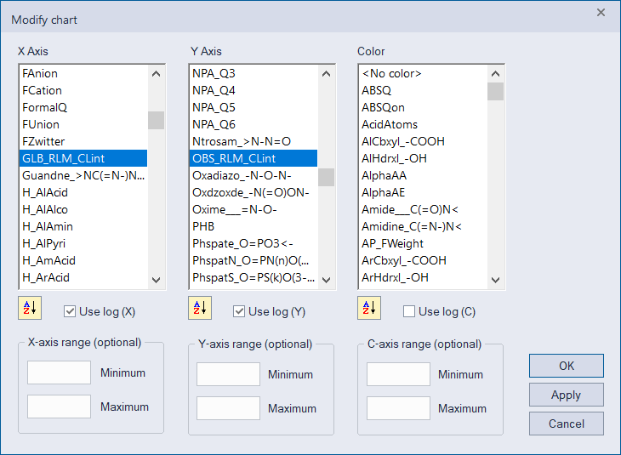Choose Oxadiazo_-N-O-N- in the Y Axis list
621x455 pixels.
[x=254, y=175]
